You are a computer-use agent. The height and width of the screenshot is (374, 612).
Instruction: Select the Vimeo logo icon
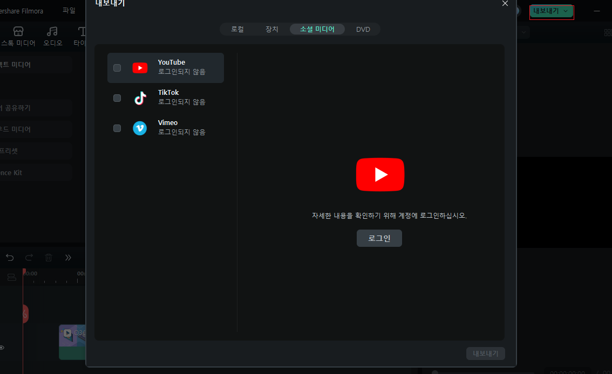coord(140,128)
